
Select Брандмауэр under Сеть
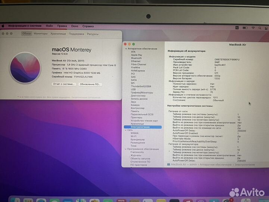coord(137,140)
